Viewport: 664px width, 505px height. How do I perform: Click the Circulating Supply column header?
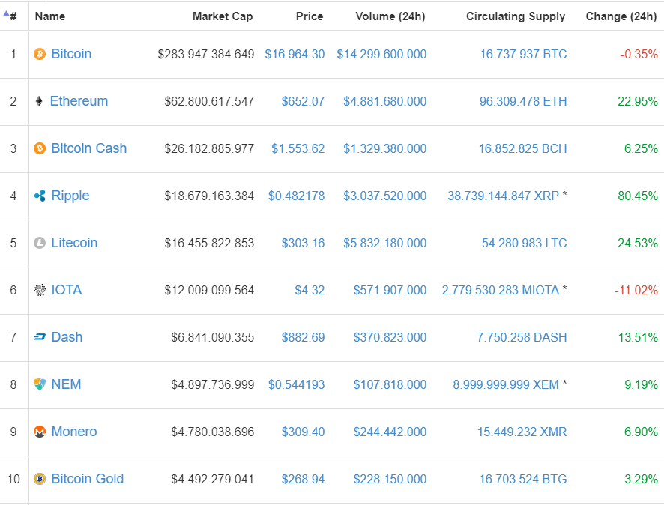click(516, 16)
